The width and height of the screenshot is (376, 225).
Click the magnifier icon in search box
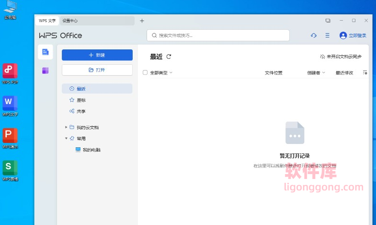point(154,36)
